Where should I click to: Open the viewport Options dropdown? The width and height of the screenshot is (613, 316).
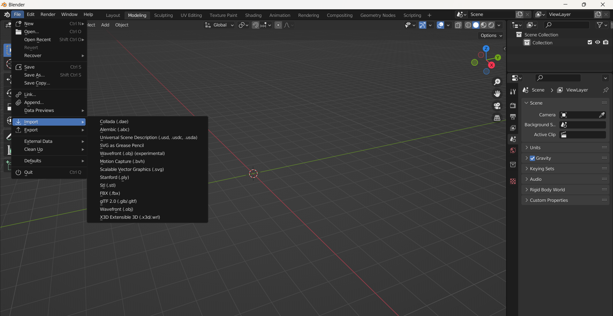tap(491, 35)
